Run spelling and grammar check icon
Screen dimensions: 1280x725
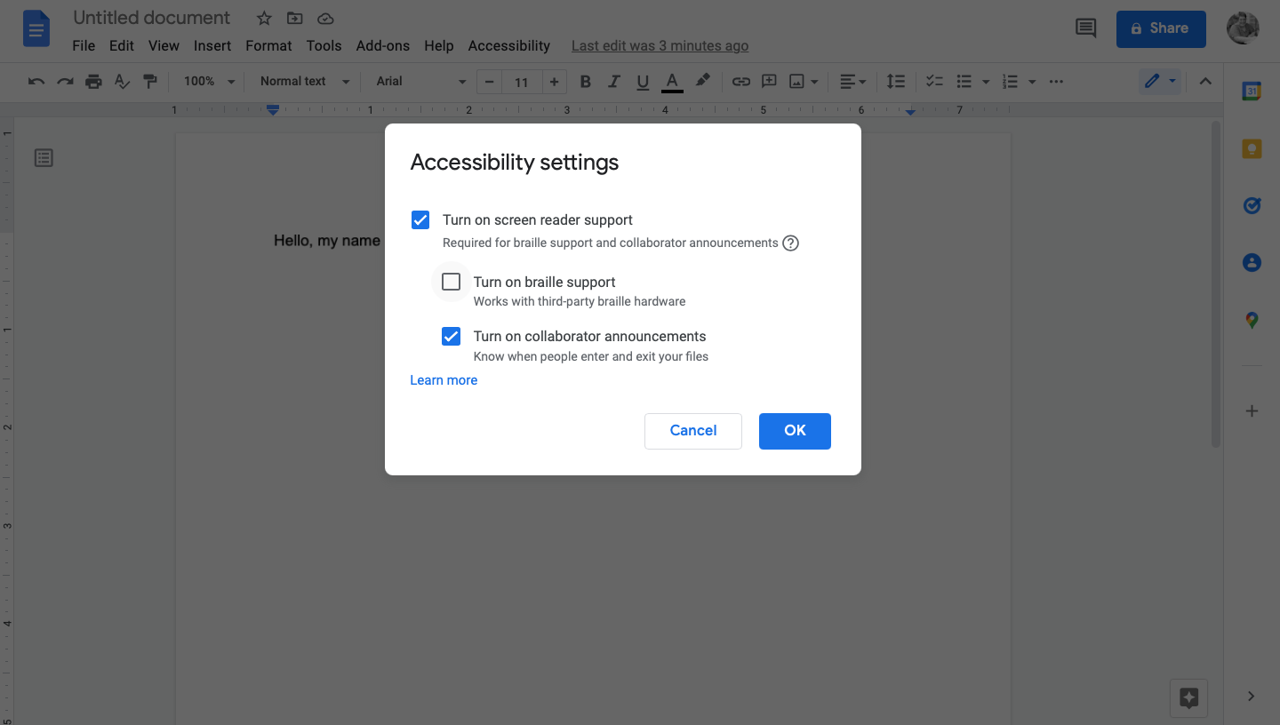click(x=123, y=82)
